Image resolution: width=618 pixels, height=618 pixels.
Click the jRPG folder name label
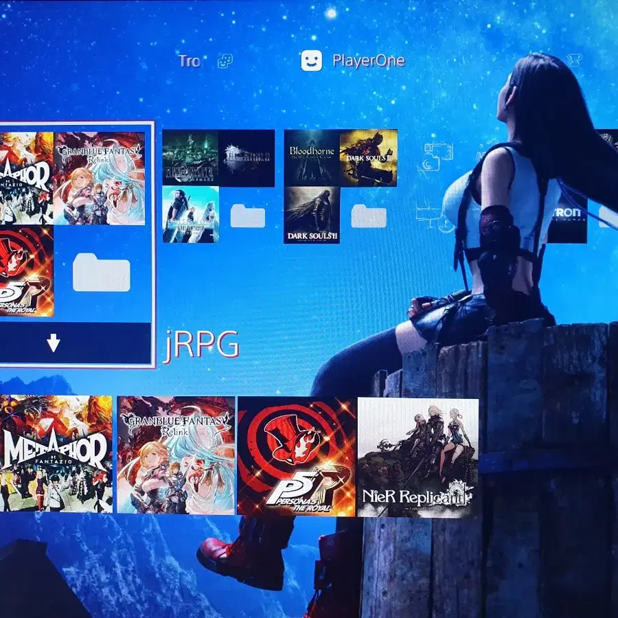[x=202, y=345]
